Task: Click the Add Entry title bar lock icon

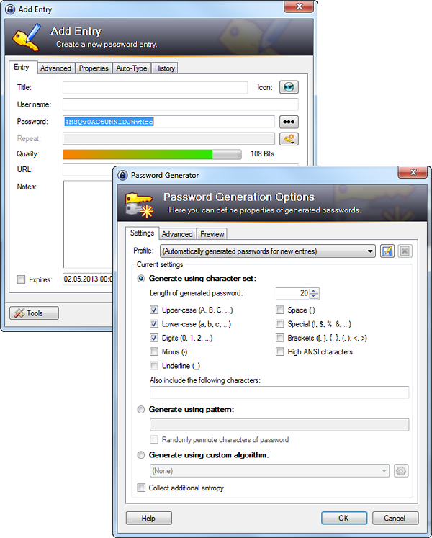Action: pyautogui.click(x=11, y=9)
